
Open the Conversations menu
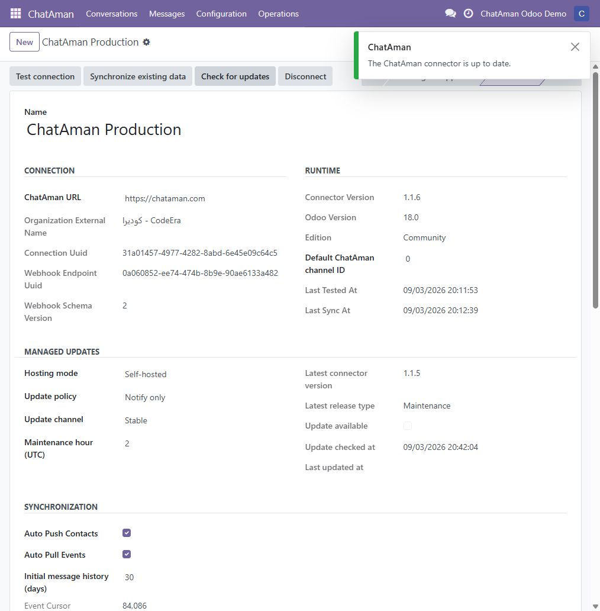(111, 14)
